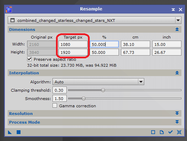Open the target view selection dropdown

pos(95,20)
